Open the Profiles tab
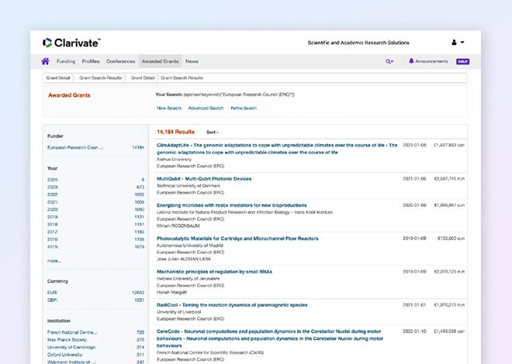 [x=91, y=61]
